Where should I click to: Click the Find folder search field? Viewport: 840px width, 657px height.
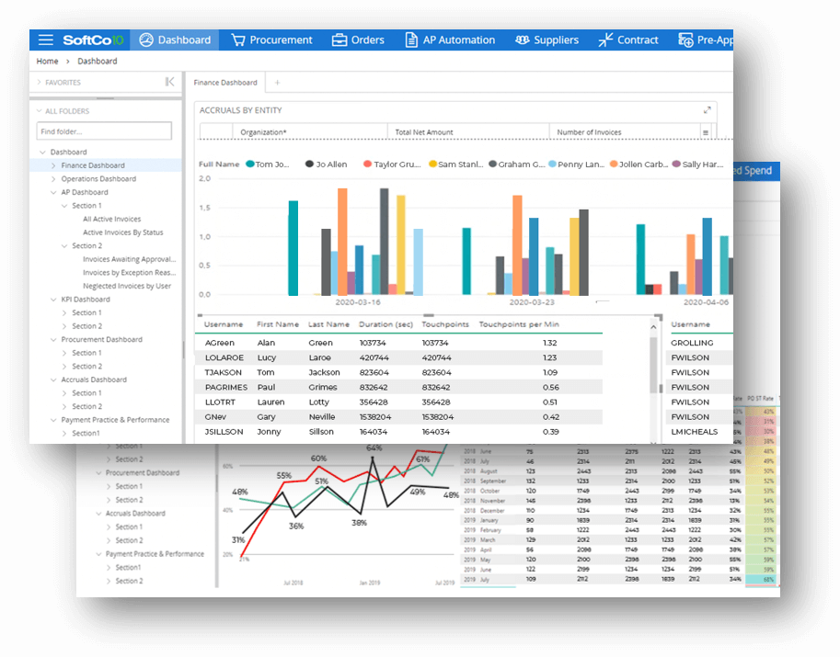[x=103, y=132]
